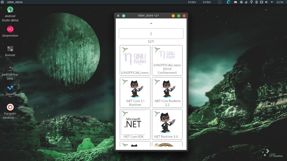
Task: Open the blue circular spinner tray icon
Action: pyautogui.click(x=228, y=2)
